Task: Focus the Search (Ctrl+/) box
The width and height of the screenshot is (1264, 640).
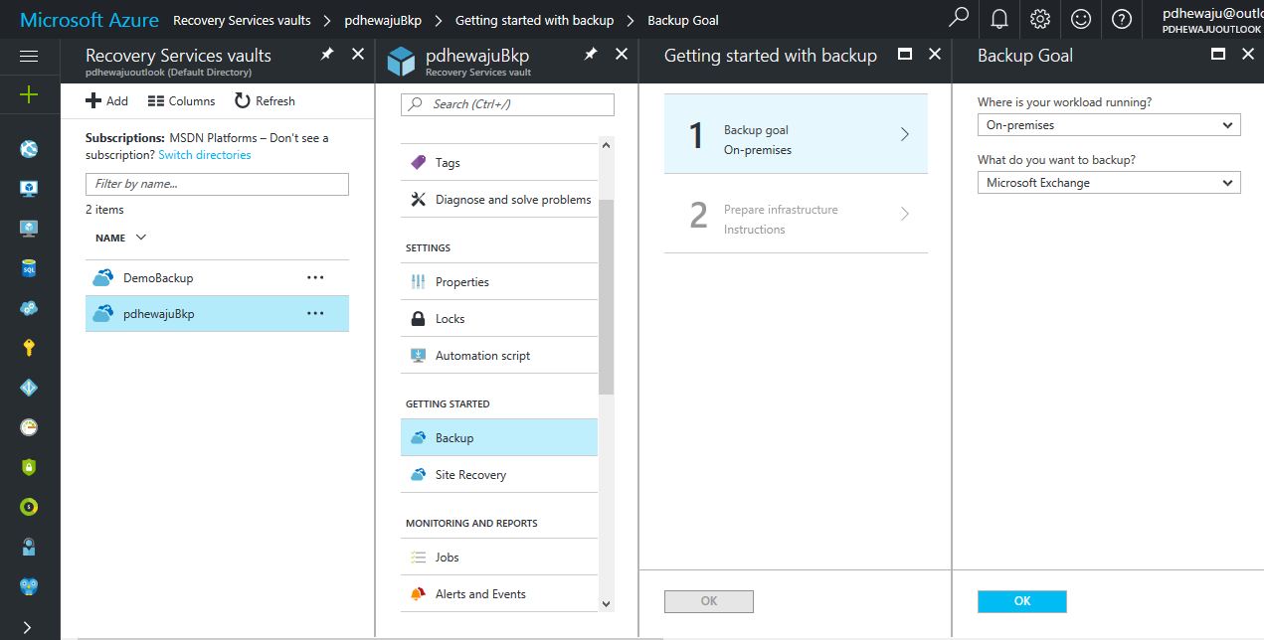Action: (507, 104)
